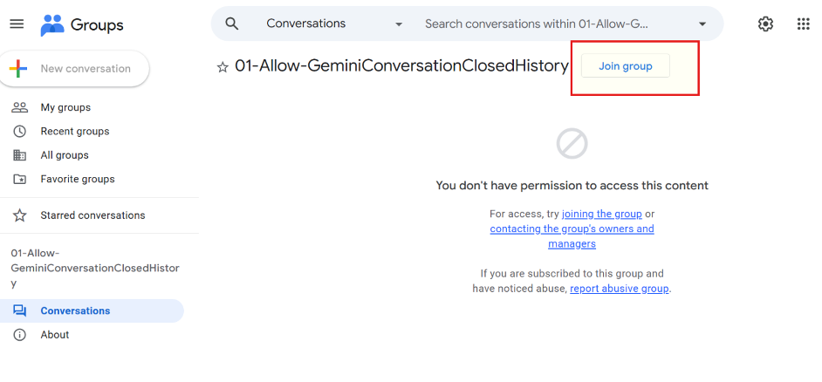
Task: Open the main menu hamburger icon
Action: coord(17,24)
